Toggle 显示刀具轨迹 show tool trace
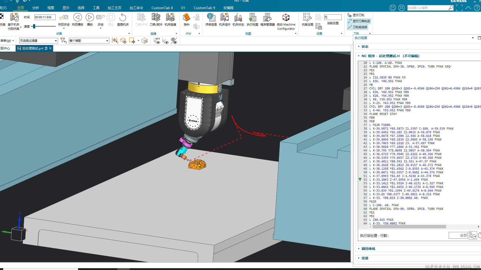 pos(359,21)
